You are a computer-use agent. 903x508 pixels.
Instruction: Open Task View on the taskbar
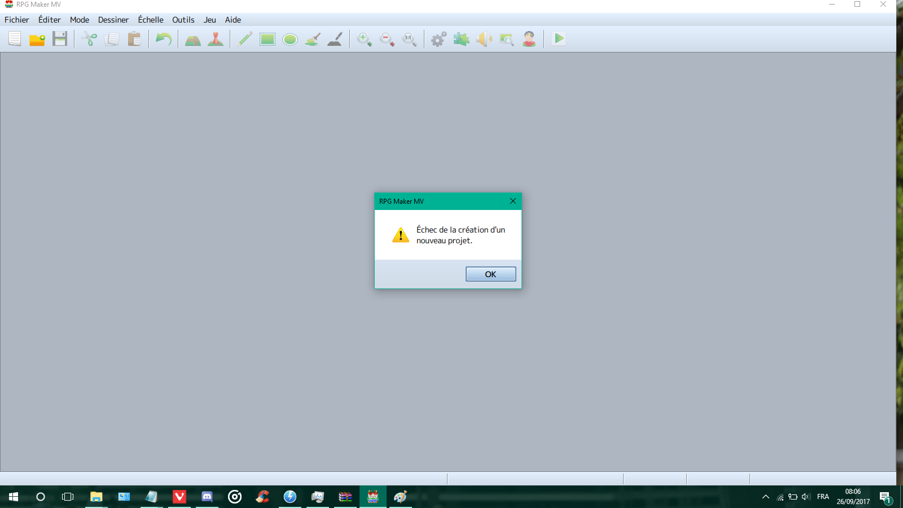click(x=68, y=497)
